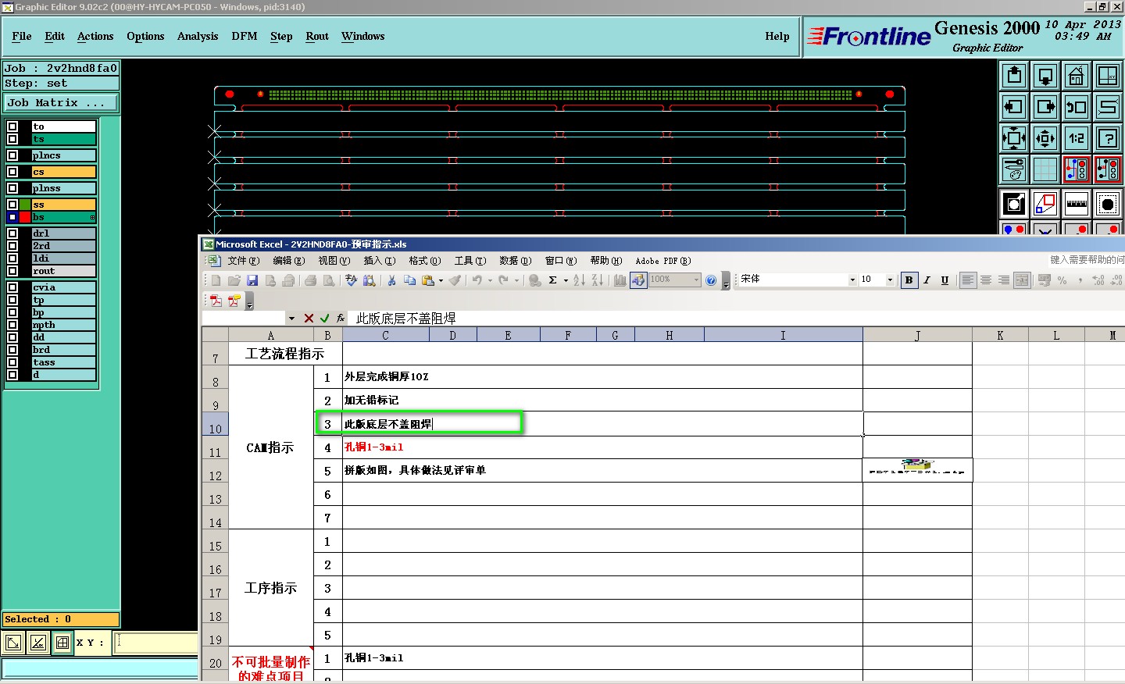Click the Cut scissors icon in Excel
Image resolution: width=1125 pixels, height=684 pixels.
pyautogui.click(x=391, y=280)
